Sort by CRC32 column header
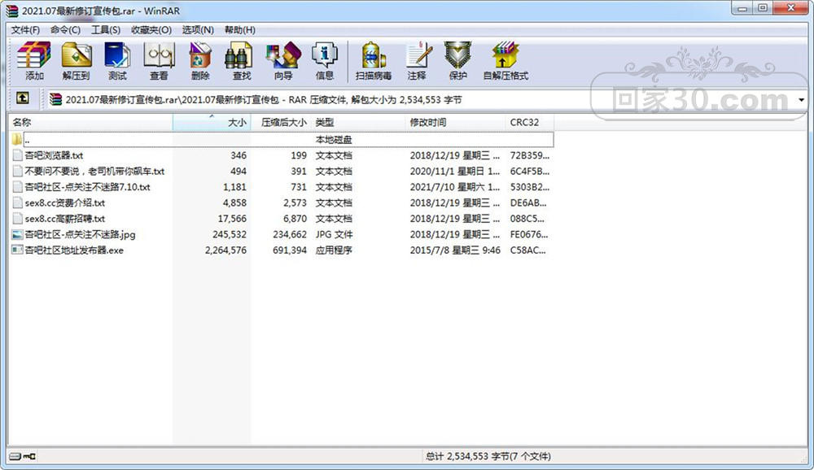This screenshot has height=470, width=814. coord(530,123)
